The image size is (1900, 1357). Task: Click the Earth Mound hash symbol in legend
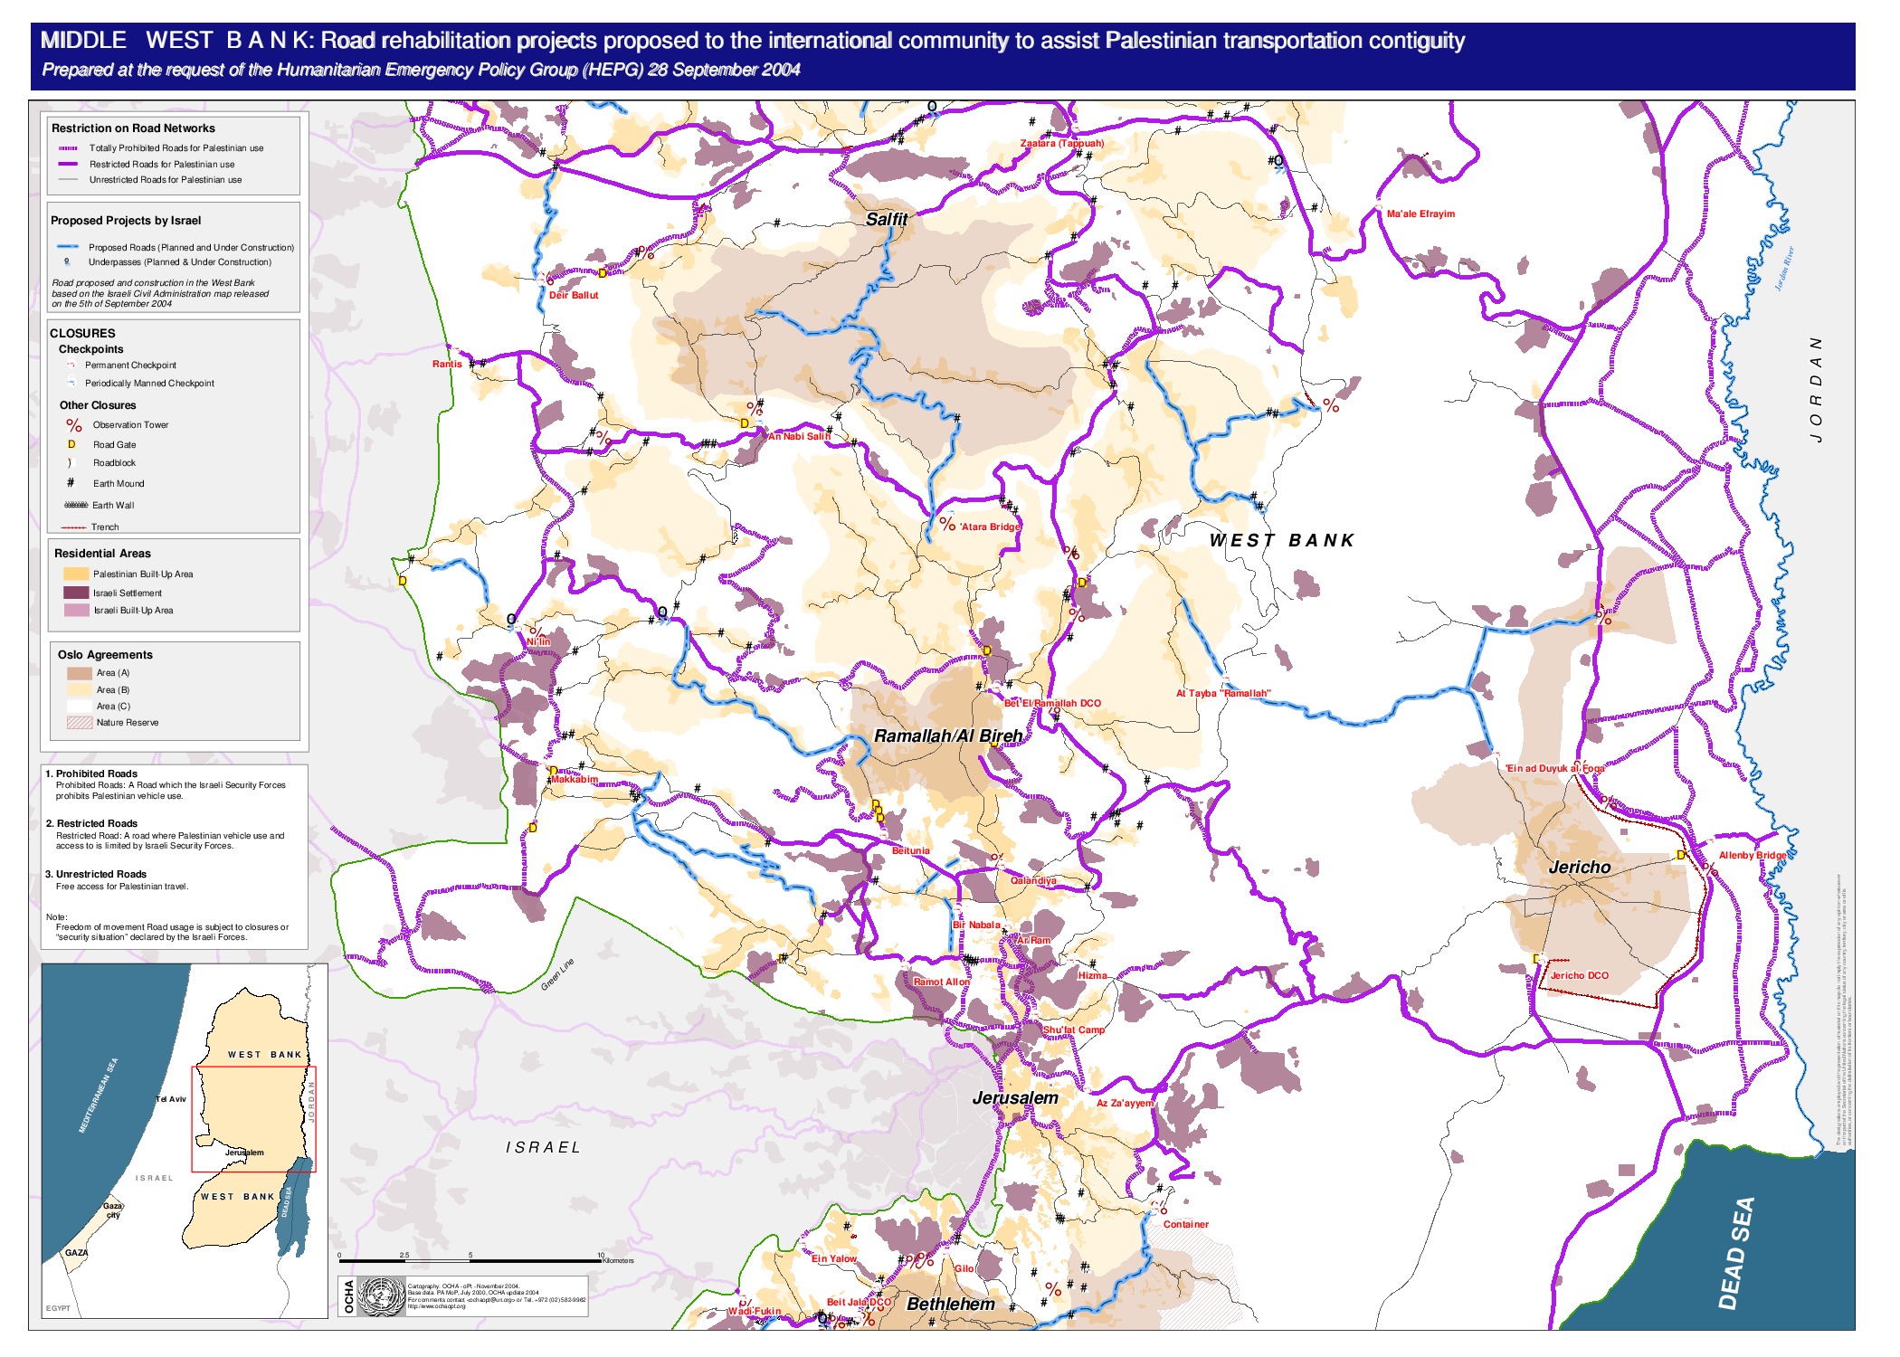coord(71,483)
